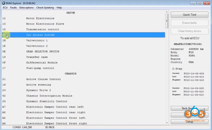Select the Active steering row
The height and width of the screenshot is (130, 212).
pyautogui.click(x=83, y=85)
